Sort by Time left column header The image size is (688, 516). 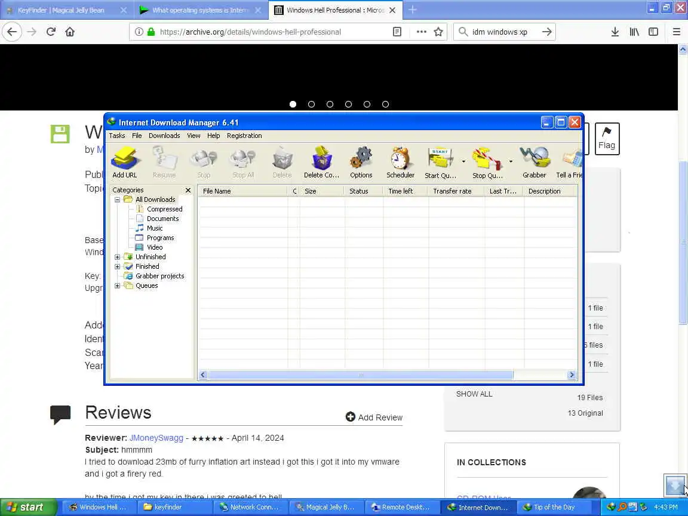(x=406, y=191)
